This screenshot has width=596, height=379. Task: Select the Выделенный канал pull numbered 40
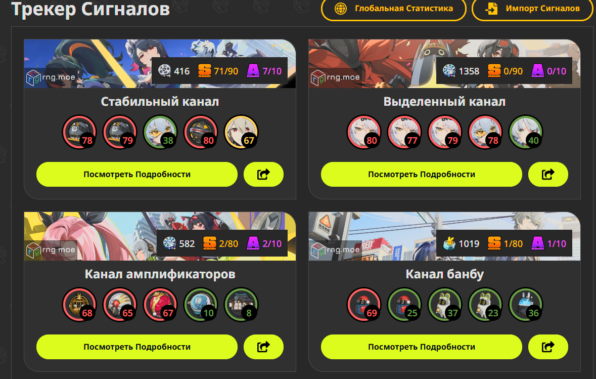[x=526, y=132]
